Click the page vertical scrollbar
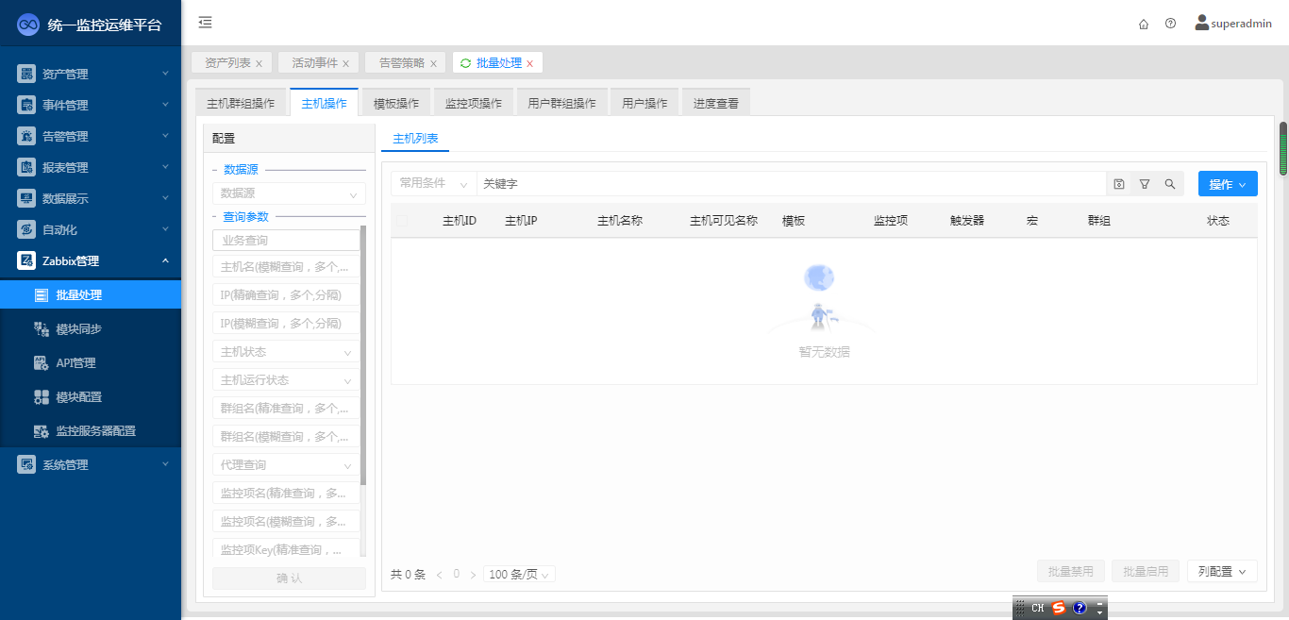Image resolution: width=1289 pixels, height=620 pixels. click(x=1283, y=148)
